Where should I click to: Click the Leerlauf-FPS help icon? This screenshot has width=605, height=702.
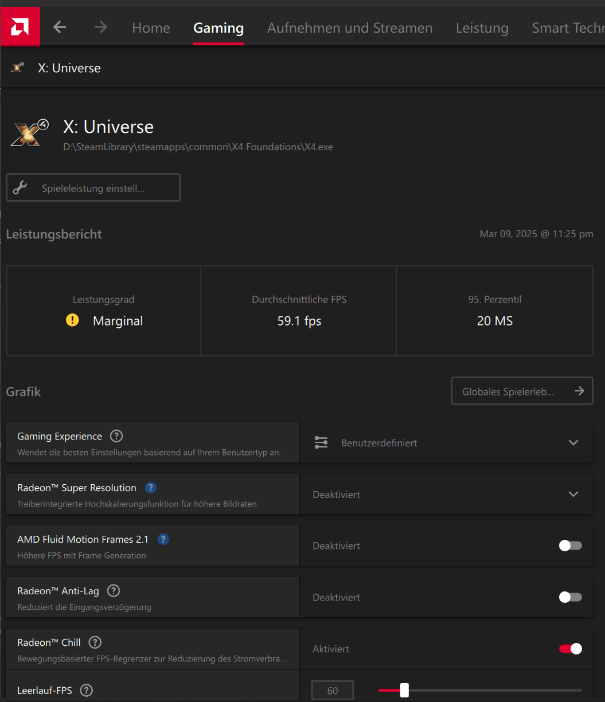87,690
